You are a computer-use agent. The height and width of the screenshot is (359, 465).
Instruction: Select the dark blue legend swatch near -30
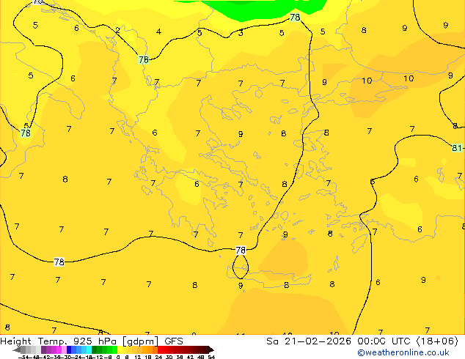pyautogui.click(x=69, y=349)
